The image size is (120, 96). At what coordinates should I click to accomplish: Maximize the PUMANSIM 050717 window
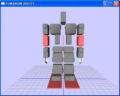111,4
